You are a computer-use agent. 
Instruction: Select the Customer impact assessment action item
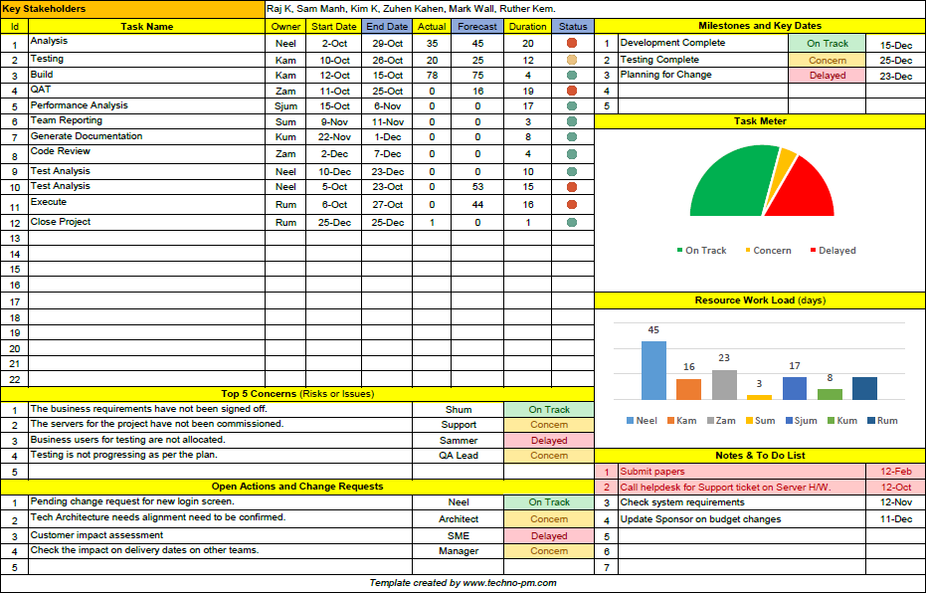[x=96, y=535]
